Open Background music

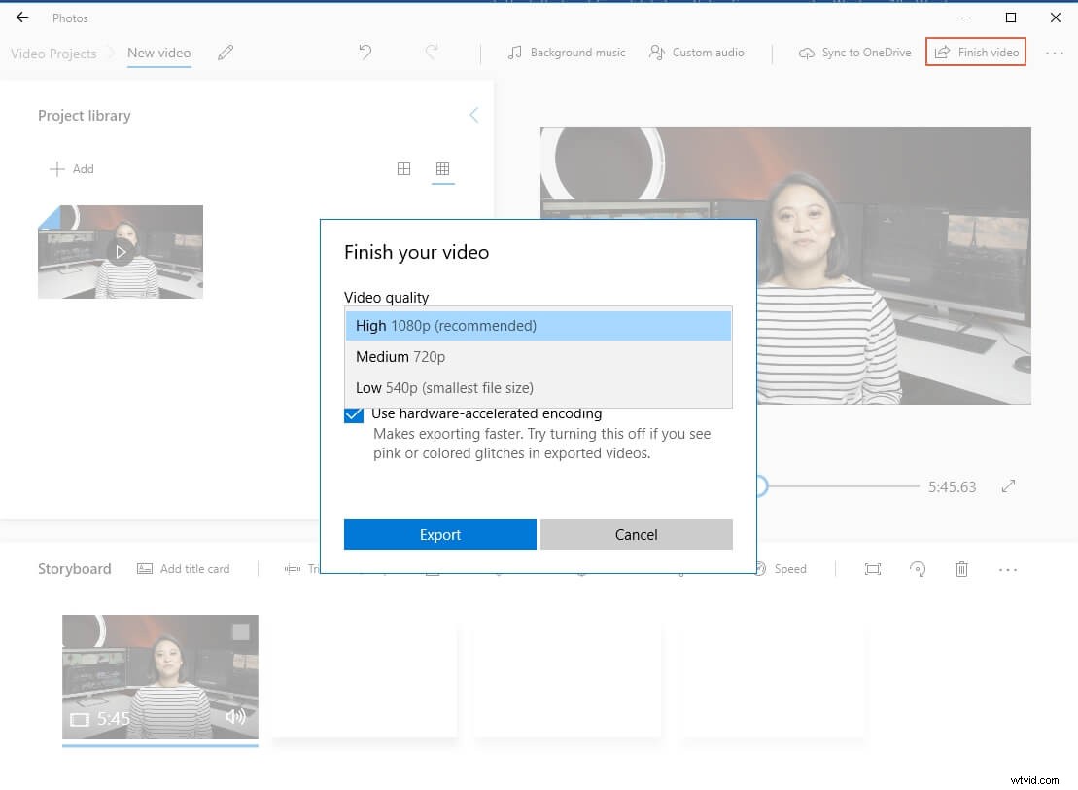tap(567, 53)
